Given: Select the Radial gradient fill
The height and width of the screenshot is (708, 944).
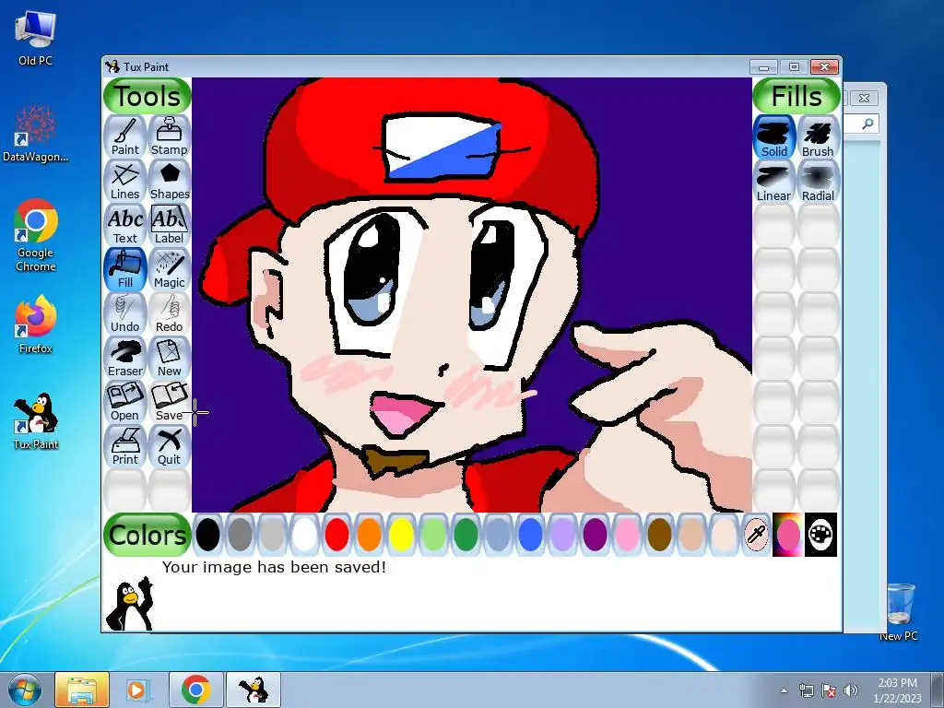Looking at the screenshot, I should coord(818,182).
